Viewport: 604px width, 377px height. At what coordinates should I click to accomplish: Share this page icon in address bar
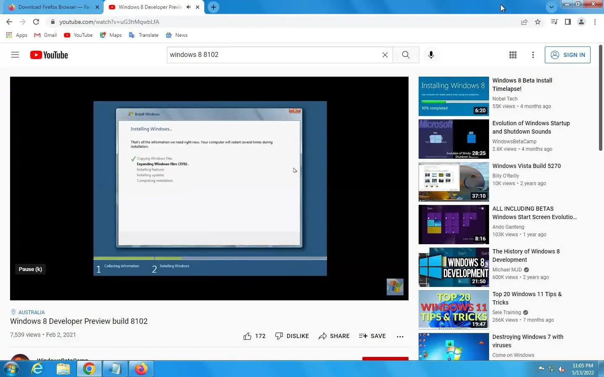tap(524, 22)
